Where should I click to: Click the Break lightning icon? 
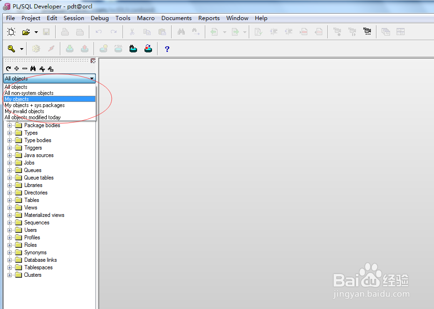pyautogui.click(x=51, y=49)
